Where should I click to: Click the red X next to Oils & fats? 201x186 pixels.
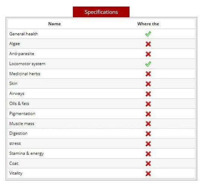pyautogui.click(x=148, y=104)
